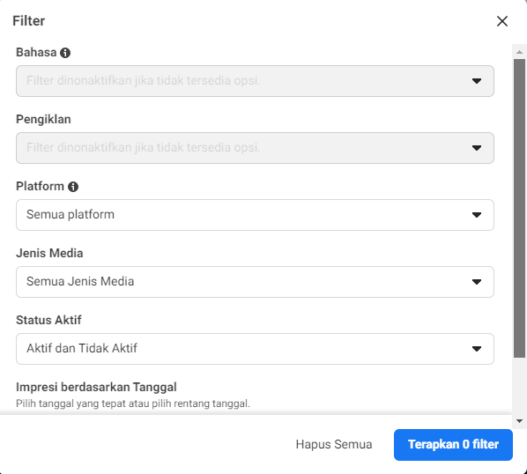Click the info icon next to Platform
The image size is (527, 474).
pyautogui.click(x=73, y=187)
